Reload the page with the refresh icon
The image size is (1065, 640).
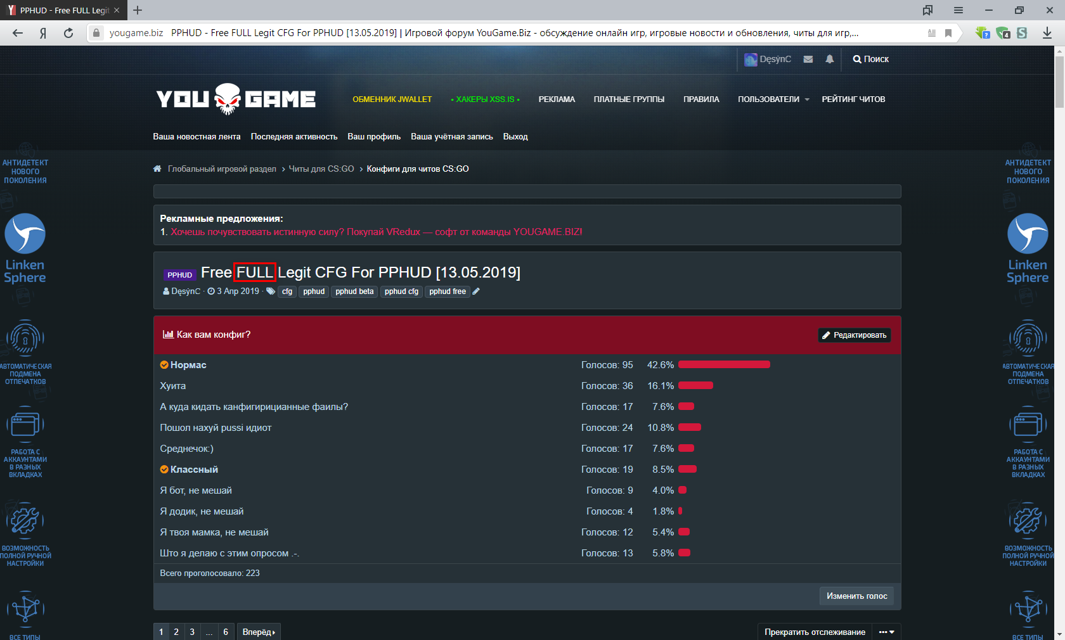[x=68, y=33]
